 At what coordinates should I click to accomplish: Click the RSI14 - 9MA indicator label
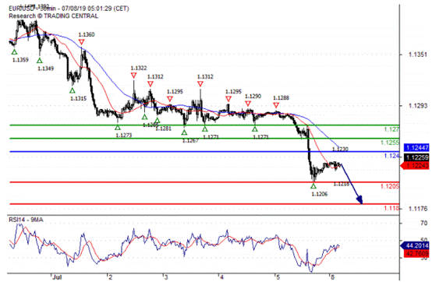pyautogui.click(x=26, y=220)
